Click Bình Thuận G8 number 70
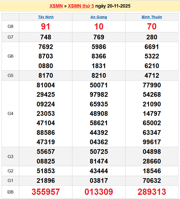 point(152,26)
